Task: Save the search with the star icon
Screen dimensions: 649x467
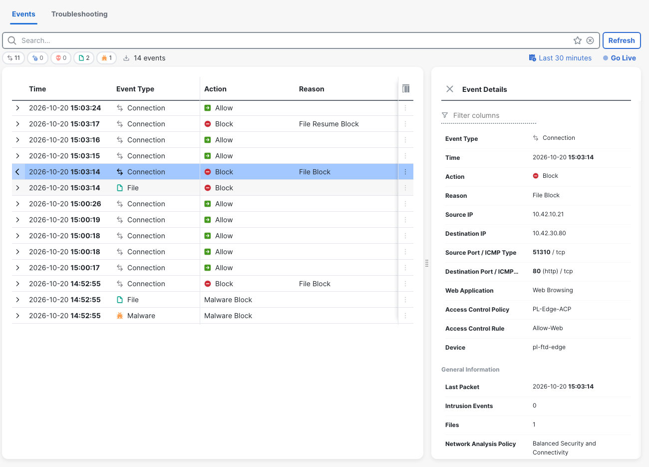Action: [578, 40]
